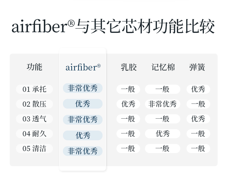Click airfiber's 非常优秀 rating for 清洁

pyautogui.click(x=83, y=151)
